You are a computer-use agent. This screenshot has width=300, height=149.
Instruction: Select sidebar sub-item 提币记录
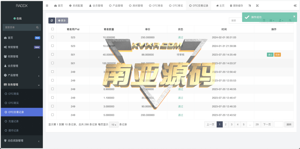(x=21, y=131)
